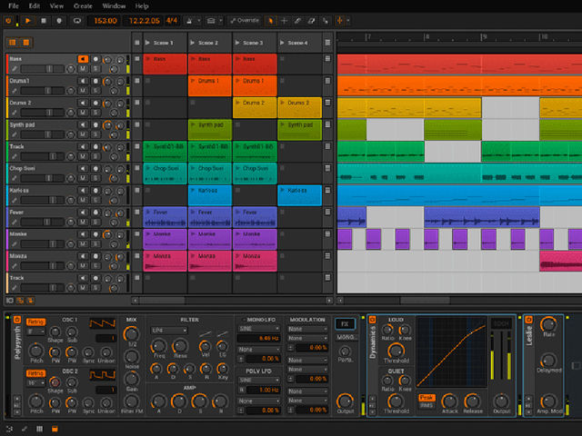Select the pen tool
Screen dimensions: 582x436
[297, 21]
